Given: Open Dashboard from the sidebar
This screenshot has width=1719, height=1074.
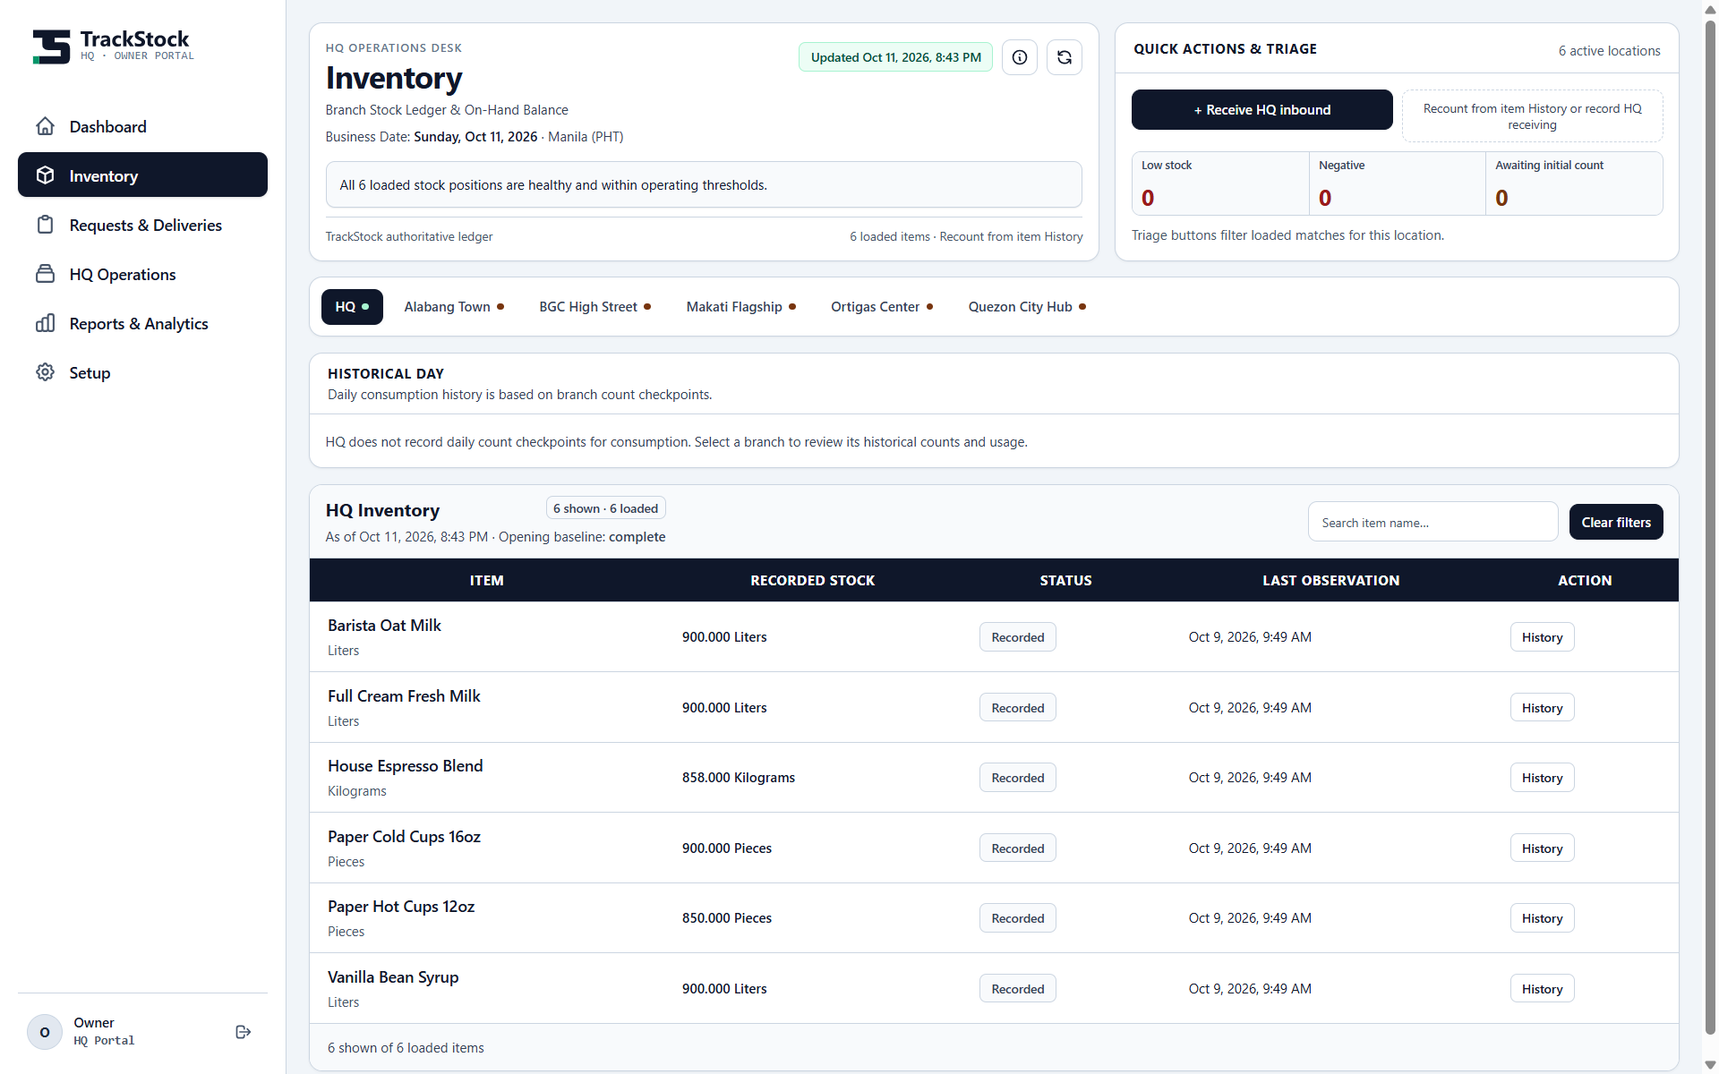Looking at the screenshot, I should point(142,126).
